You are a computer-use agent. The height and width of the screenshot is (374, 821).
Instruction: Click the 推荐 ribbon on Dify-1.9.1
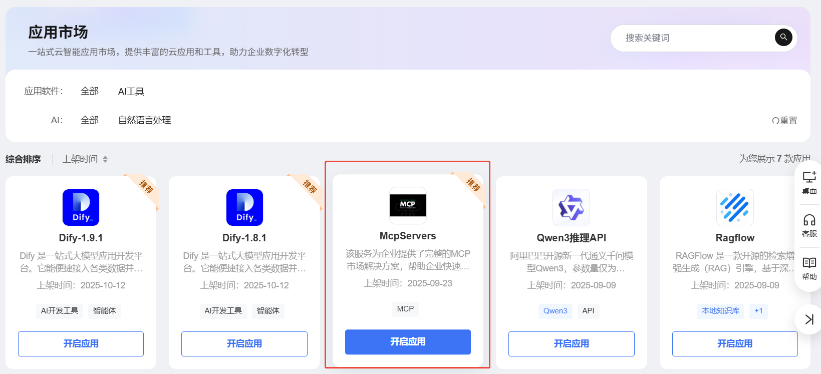click(x=146, y=187)
